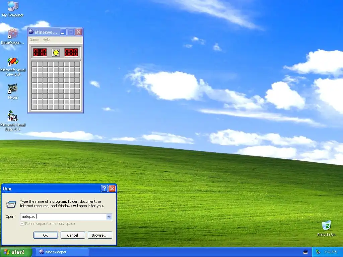Viewport: 343px width, 257px height.
Task: Click Cancel in the Run dialog
Action: coord(73,235)
